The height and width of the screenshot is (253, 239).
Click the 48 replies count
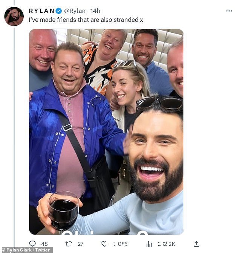[x=44, y=244]
